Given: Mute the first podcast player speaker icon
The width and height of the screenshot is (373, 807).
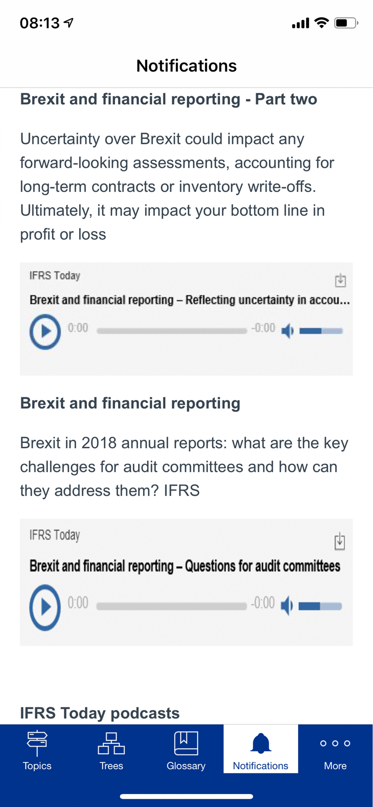Looking at the screenshot, I should point(287,331).
